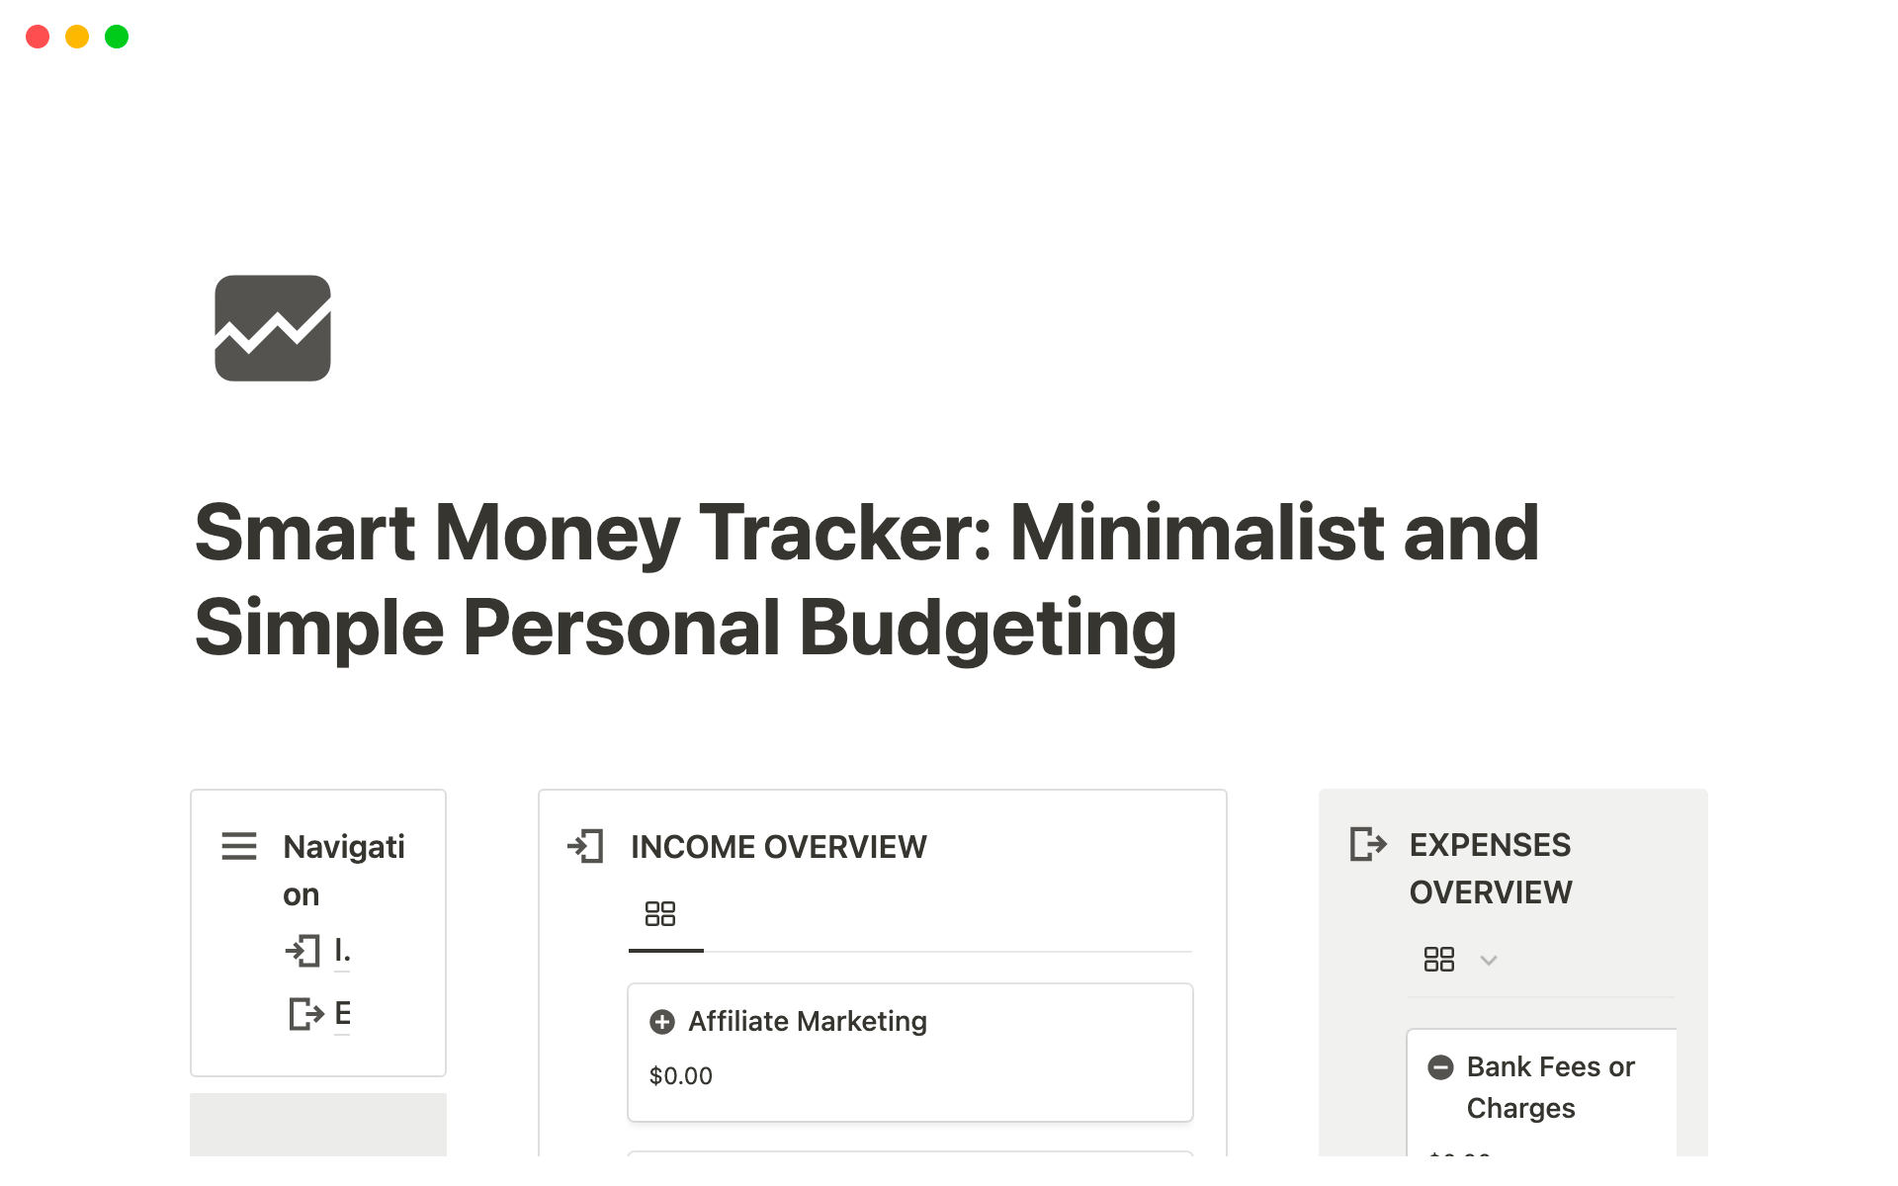Toggle the Bank Fees or Charges minus toggle
This screenshot has width=1898, height=1186.
(x=1441, y=1064)
